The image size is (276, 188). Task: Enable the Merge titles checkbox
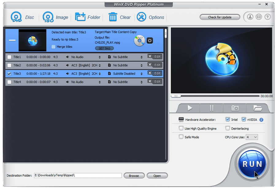53,47
